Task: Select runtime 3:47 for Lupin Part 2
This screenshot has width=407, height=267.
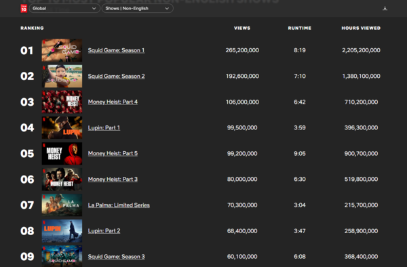Action: pos(300,231)
